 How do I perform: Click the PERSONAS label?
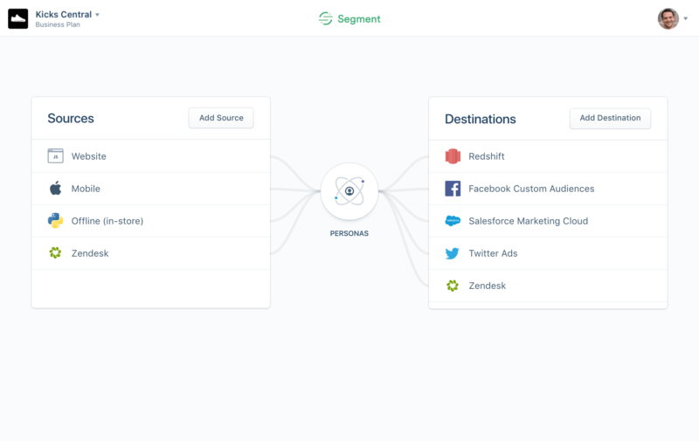[x=349, y=233]
